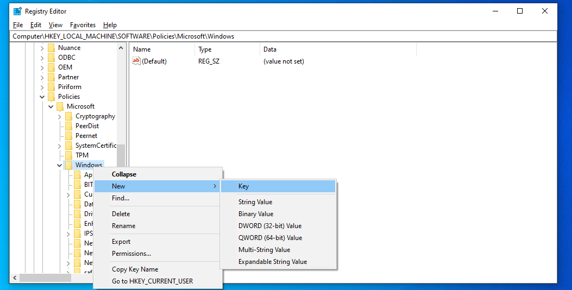Select the PeerDist folder icon

68,126
